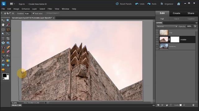199x111 pixels.
Task: Open the Layers panel flyout menu
Action: (196, 23)
